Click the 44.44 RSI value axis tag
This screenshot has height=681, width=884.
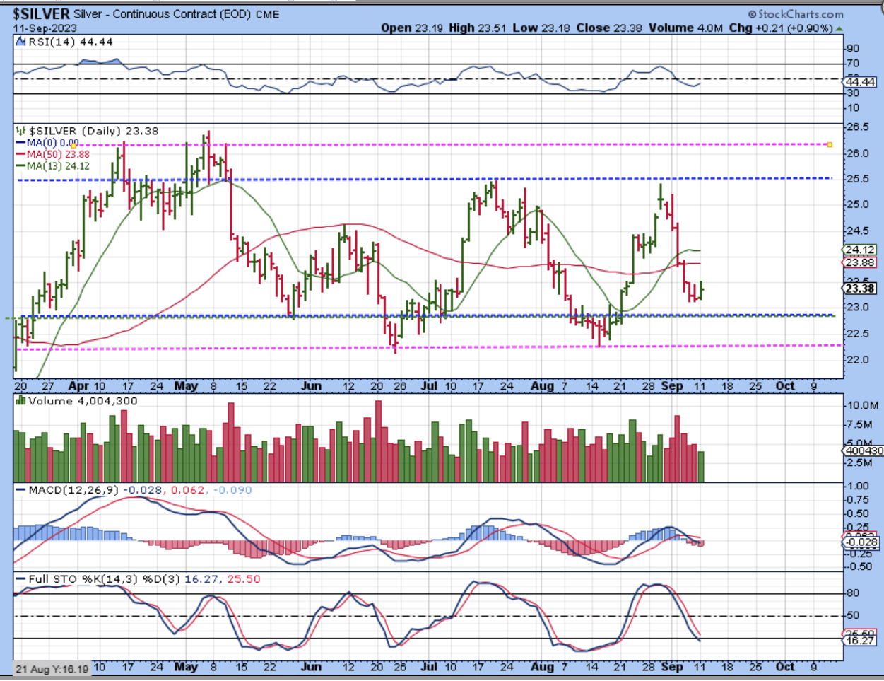tap(860, 82)
